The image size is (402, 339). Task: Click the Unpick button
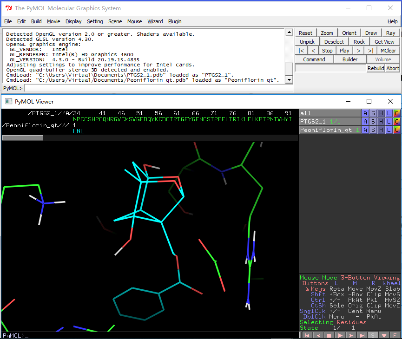pyautogui.click(x=307, y=42)
